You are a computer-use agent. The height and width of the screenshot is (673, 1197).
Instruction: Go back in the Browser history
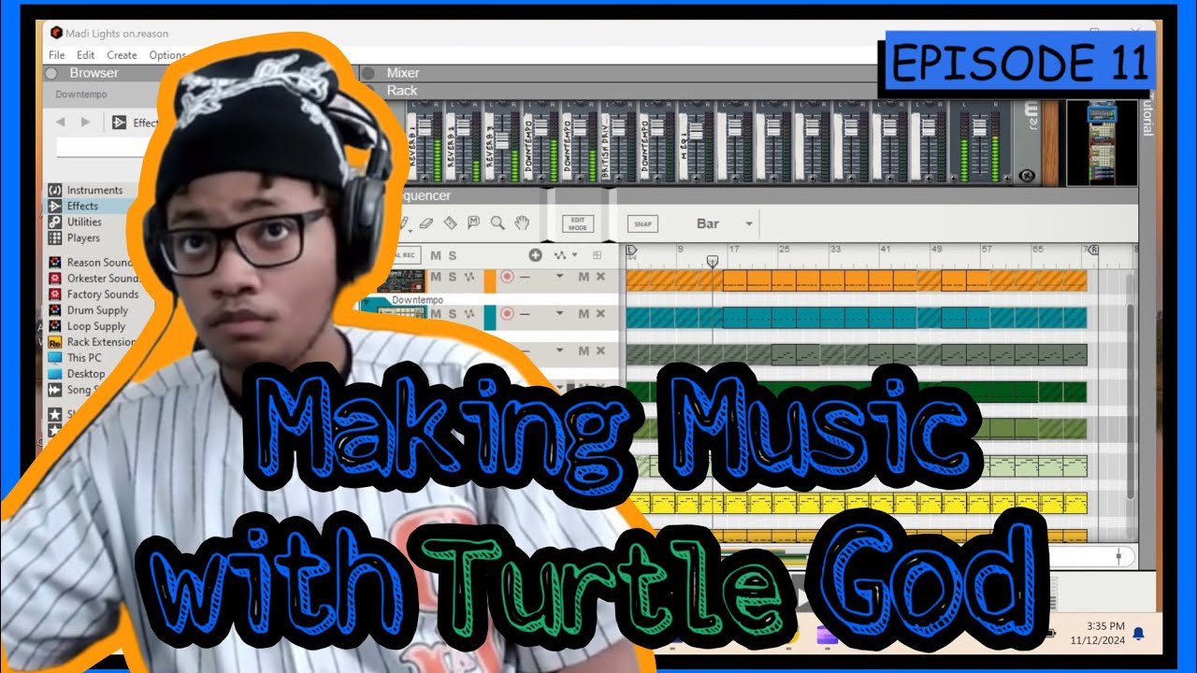click(61, 122)
